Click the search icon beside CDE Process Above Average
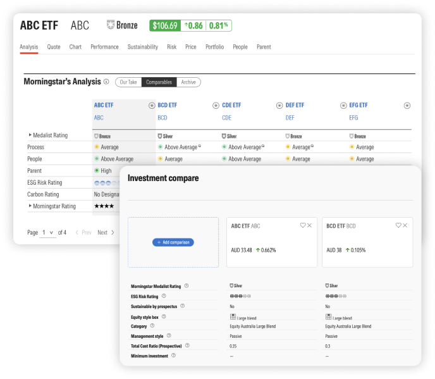 (x=263, y=146)
